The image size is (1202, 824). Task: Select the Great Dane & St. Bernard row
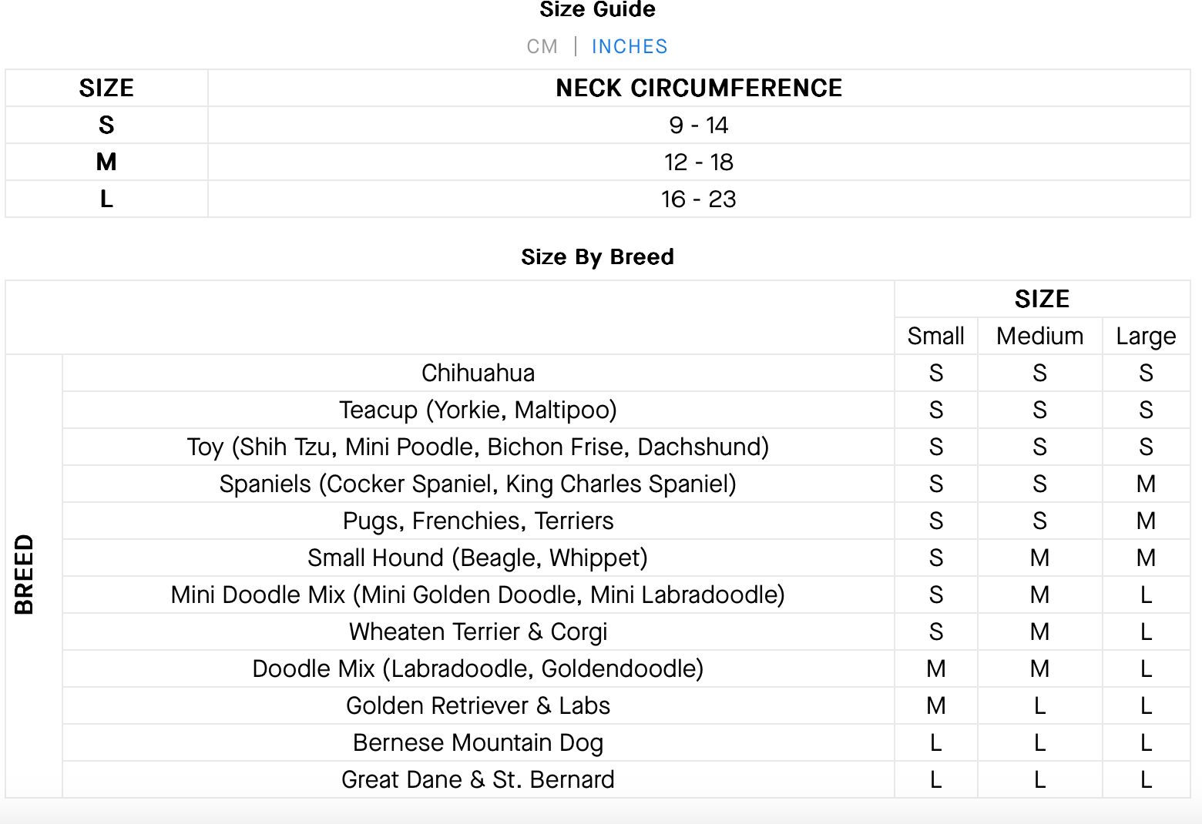(478, 780)
